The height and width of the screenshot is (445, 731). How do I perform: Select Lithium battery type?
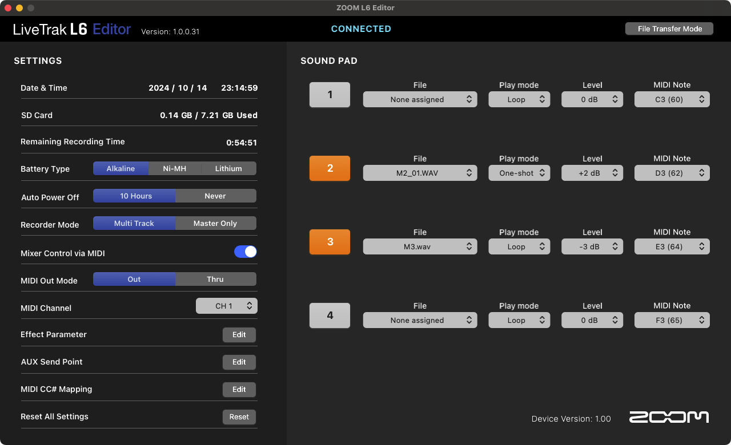pos(228,168)
